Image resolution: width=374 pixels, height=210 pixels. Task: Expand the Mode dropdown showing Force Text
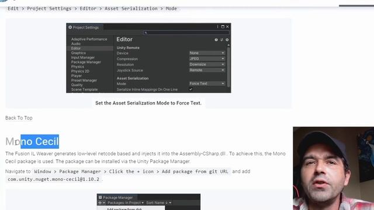pyautogui.click(x=207, y=83)
